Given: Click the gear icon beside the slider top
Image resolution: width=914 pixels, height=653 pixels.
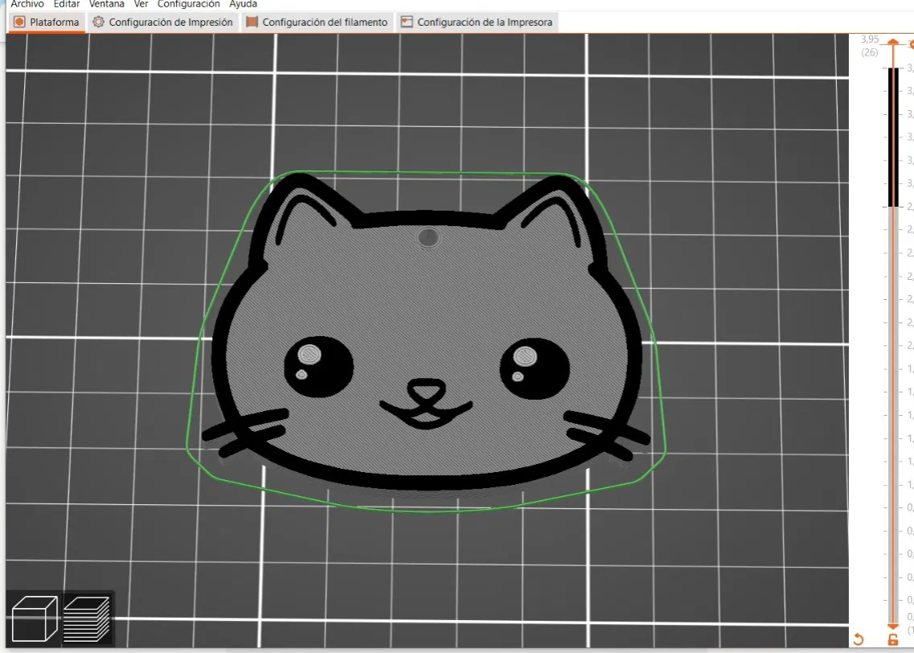Looking at the screenshot, I should pyautogui.click(x=911, y=43).
